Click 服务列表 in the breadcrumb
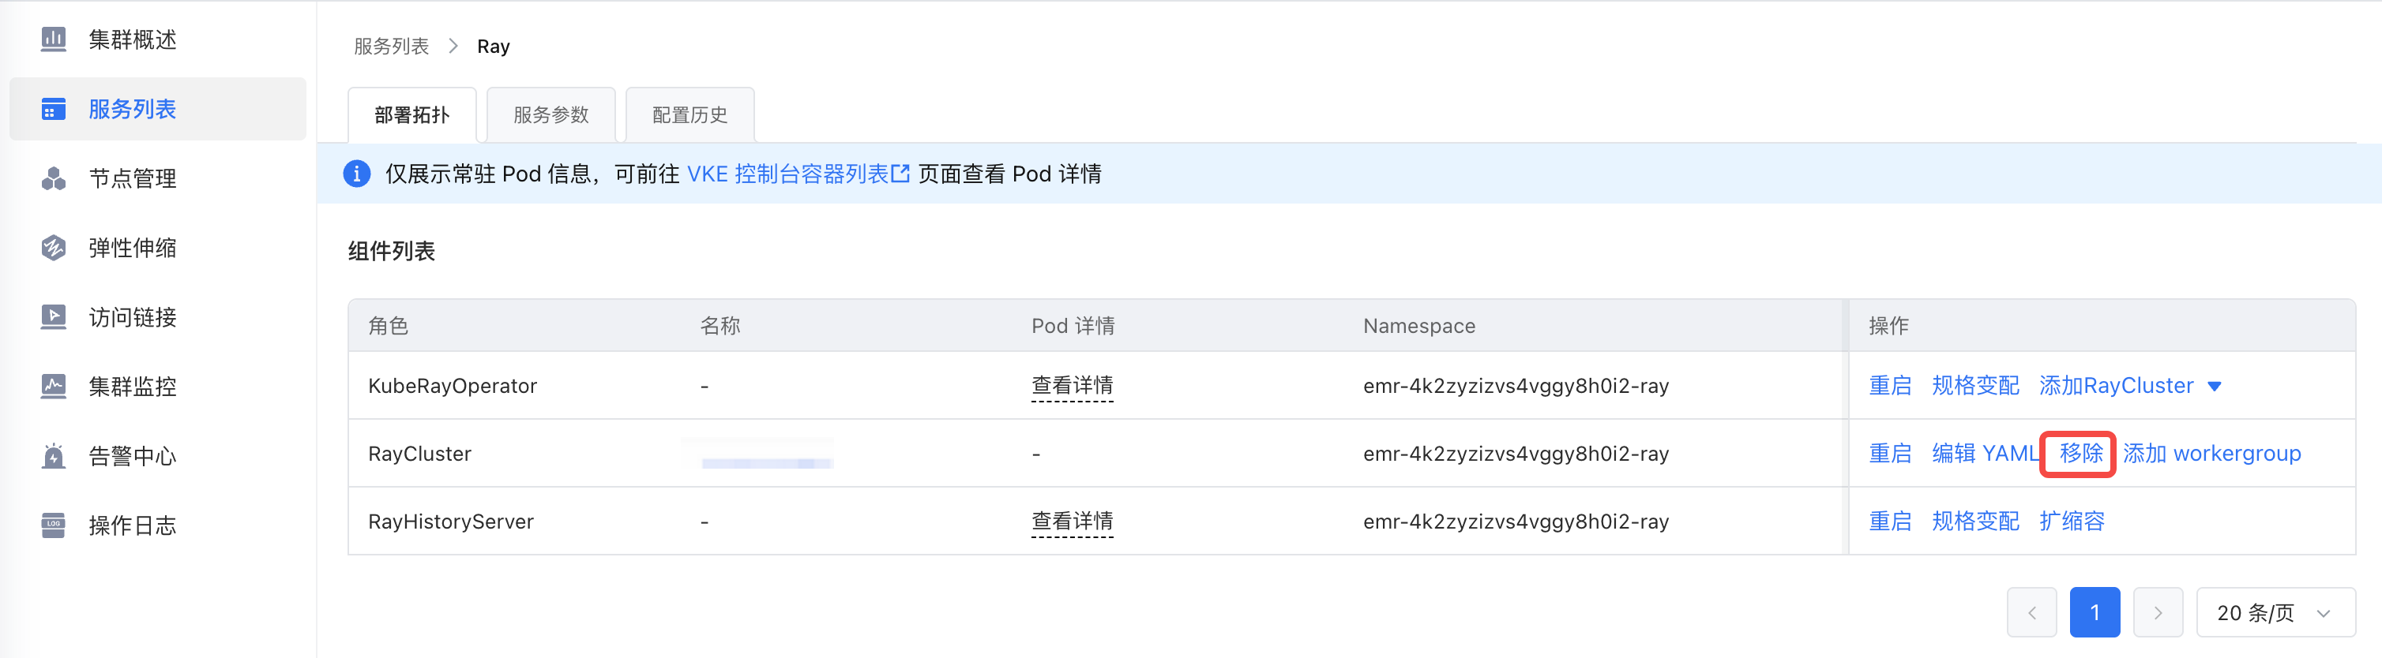 click(391, 47)
